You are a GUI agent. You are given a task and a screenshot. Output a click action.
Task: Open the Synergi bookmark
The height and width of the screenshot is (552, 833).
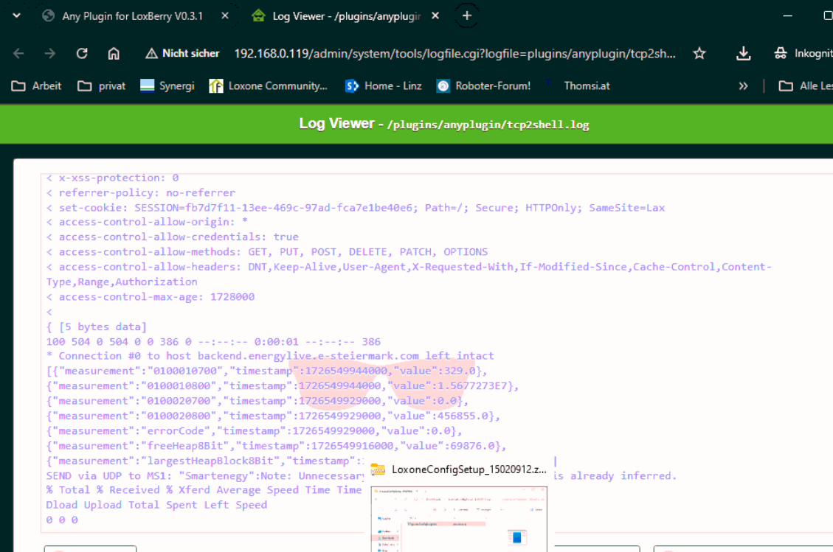click(167, 86)
